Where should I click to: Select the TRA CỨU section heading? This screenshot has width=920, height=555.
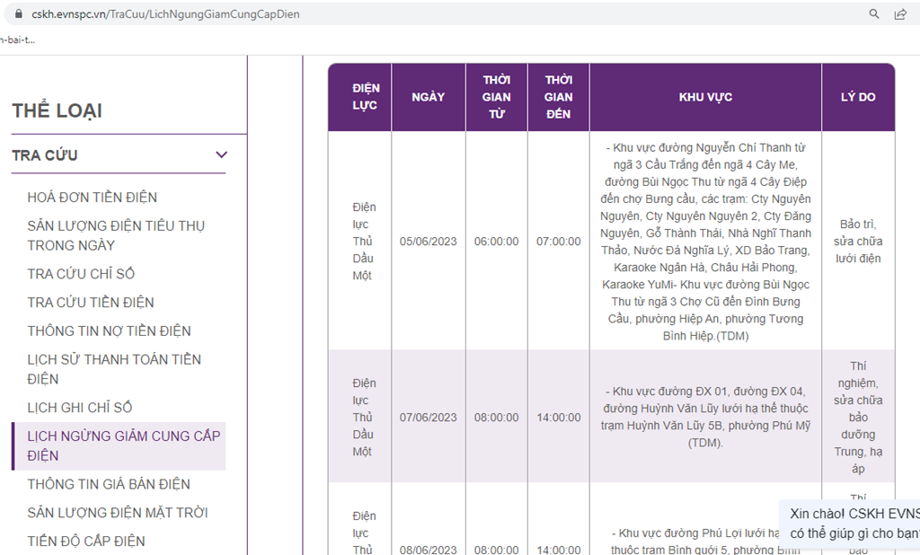tap(45, 155)
